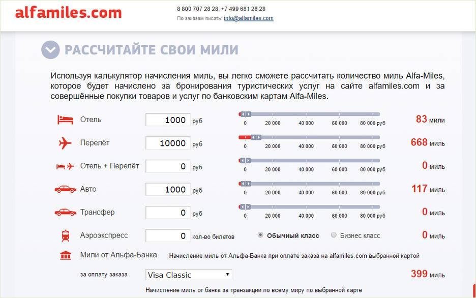This screenshot has height=298, width=476.
Task: Open the Visa Classic card dropdown
Action: [x=189, y=275]
